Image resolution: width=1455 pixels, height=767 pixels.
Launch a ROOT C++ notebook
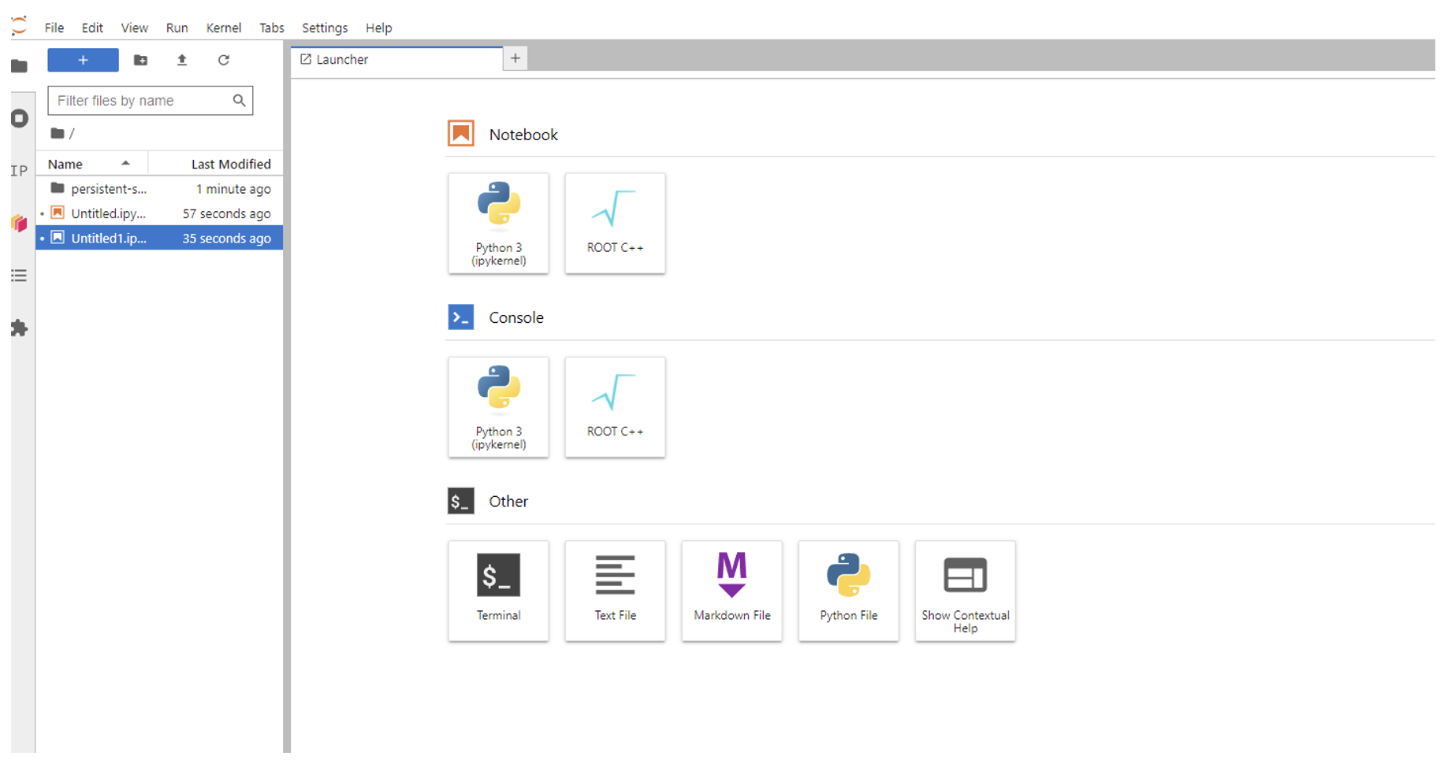pos(615,224)
